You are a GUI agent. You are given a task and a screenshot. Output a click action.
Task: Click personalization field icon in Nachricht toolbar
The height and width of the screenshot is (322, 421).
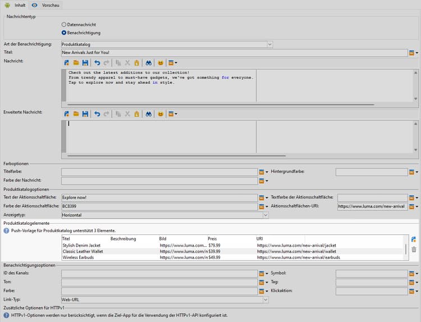171,63
